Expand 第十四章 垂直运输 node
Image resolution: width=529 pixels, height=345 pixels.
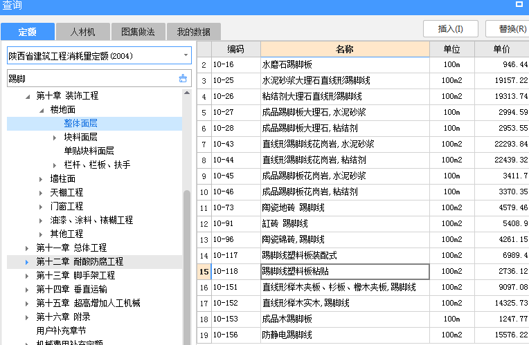[x=27, y=290]
